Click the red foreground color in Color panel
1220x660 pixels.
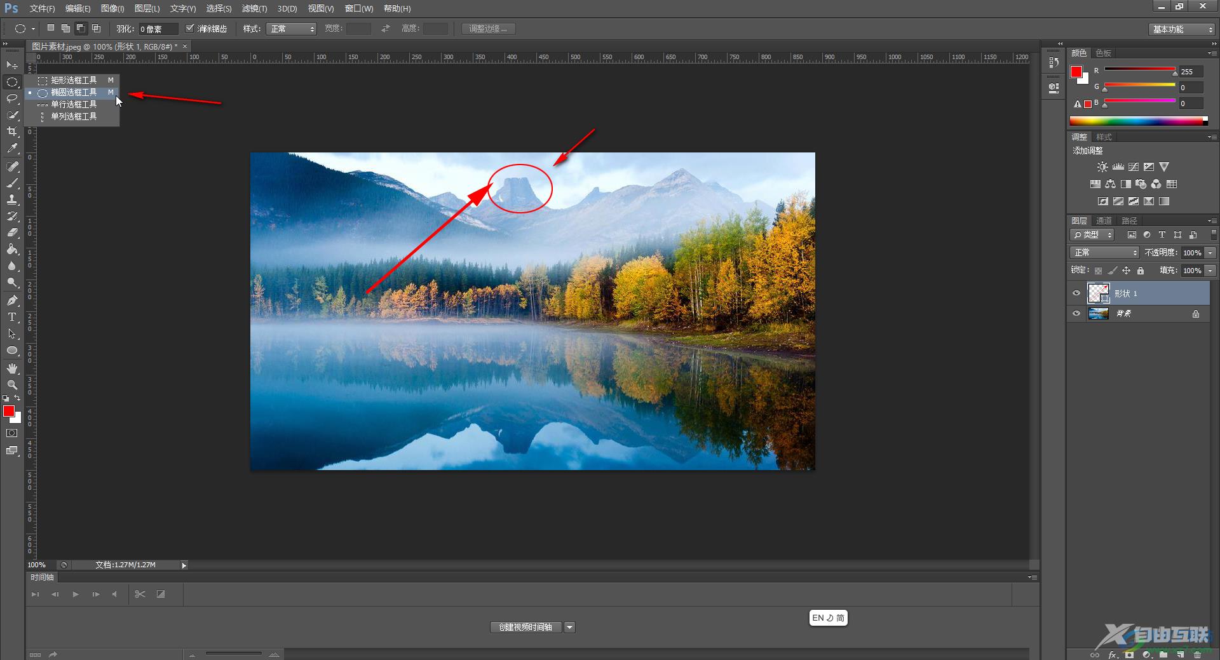tap(1076, 72)
